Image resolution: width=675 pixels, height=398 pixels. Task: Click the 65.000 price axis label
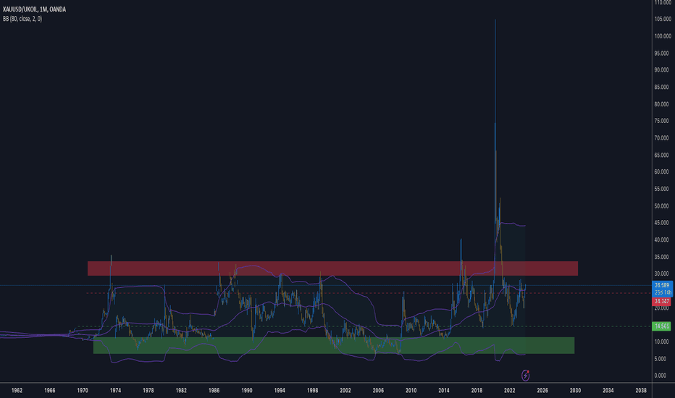tap(663, 156)
